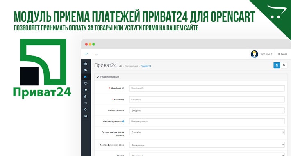Click the yellow window minimize dot
This screenshot has width=291, height=156.
click(x=90, y=44)
